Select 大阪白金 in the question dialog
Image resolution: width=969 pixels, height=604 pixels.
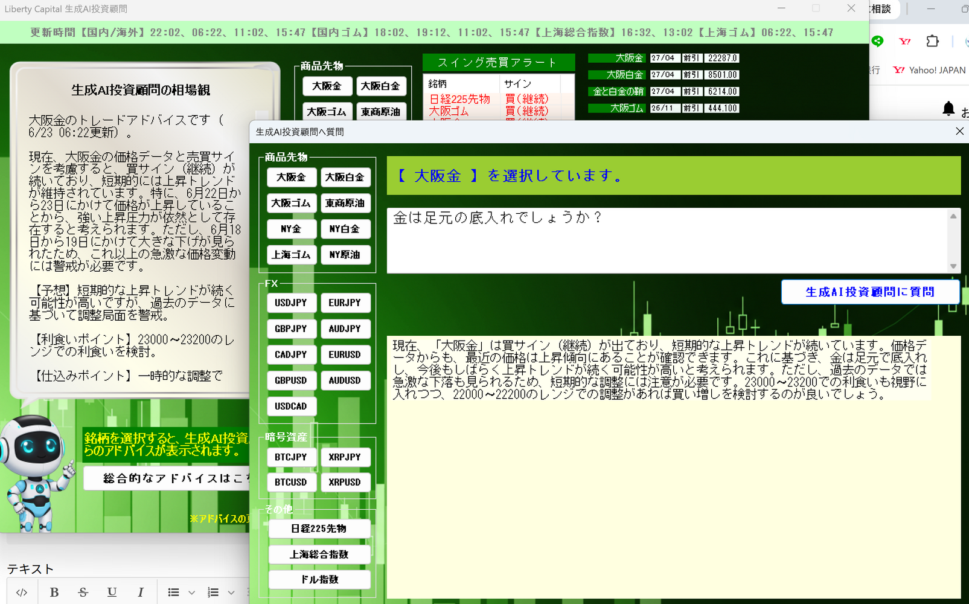345,178
